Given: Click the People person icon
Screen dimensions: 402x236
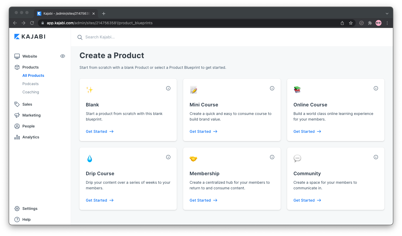Looking at the screenshot, I should (17, 126).
